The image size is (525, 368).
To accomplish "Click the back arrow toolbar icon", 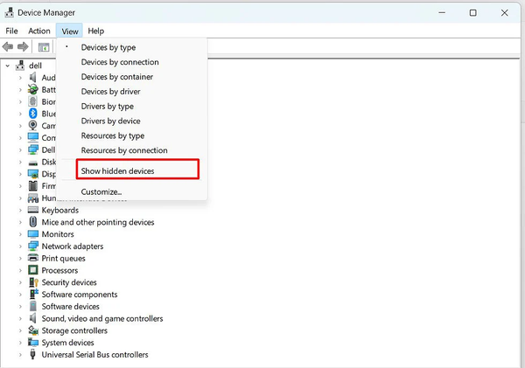I will click(8, 46).
